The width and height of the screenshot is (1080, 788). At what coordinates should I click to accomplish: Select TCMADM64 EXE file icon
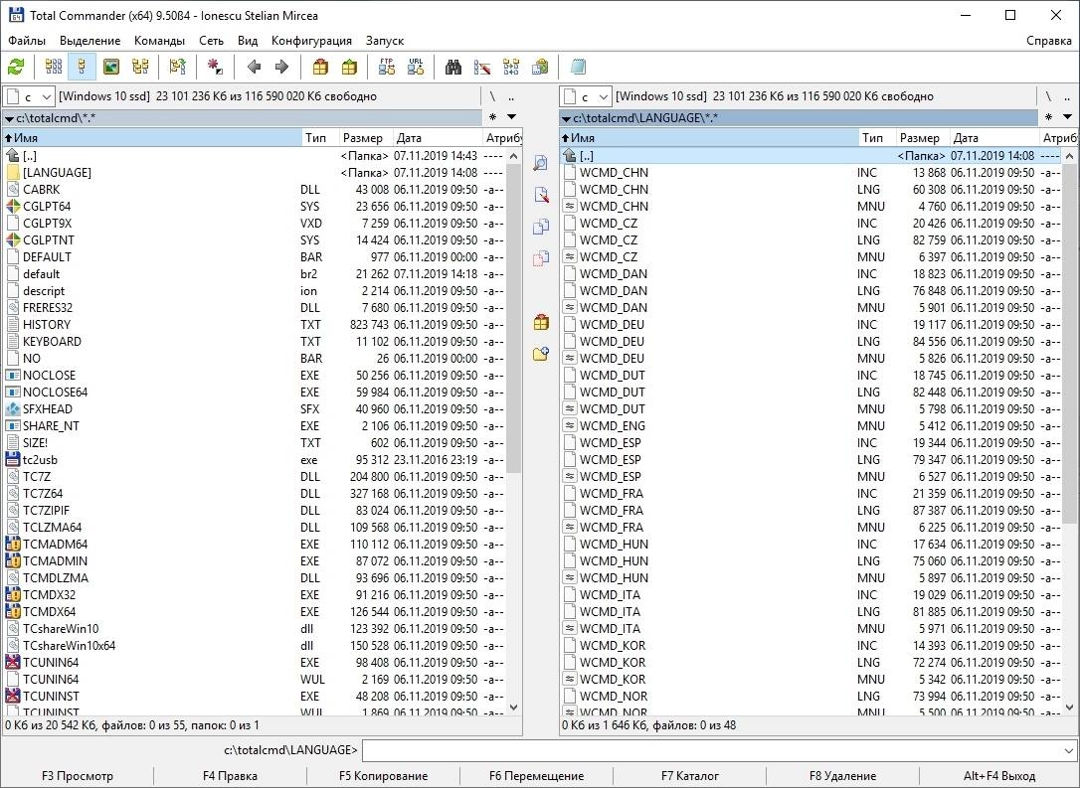click(x=12, y=545)
